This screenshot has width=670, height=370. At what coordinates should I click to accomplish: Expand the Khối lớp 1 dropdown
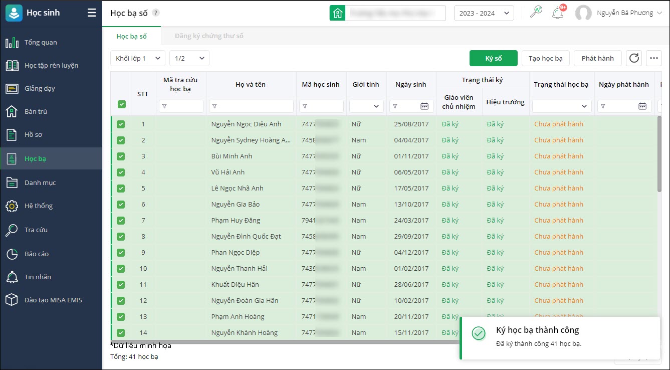tap(138, 58)
